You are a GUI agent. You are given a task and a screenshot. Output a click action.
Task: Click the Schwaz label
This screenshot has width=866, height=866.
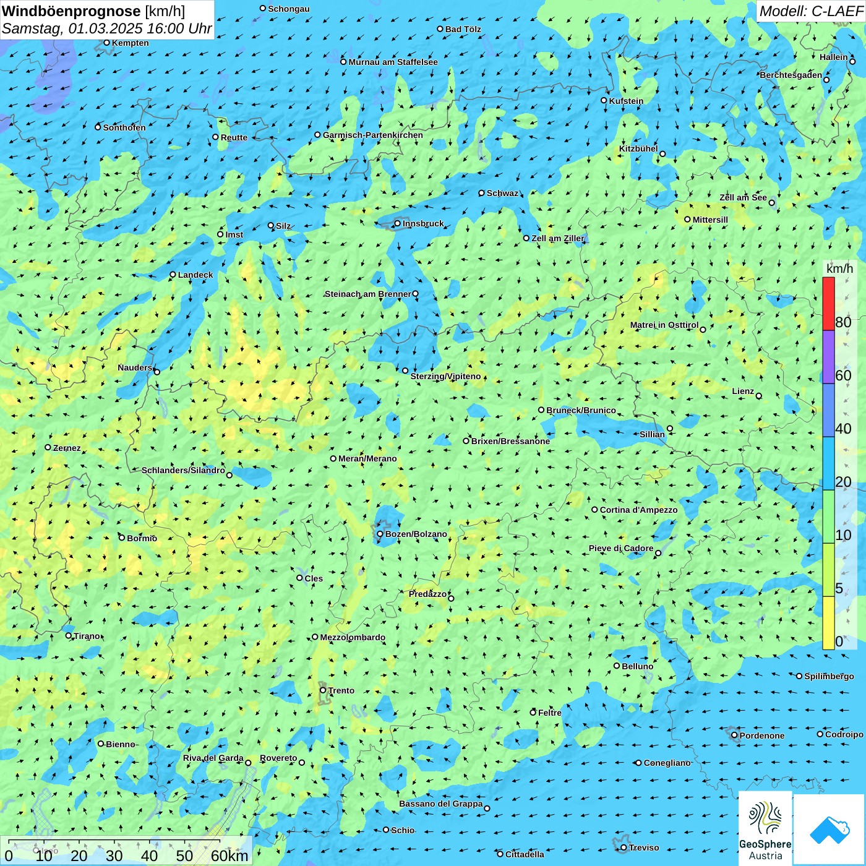(502, 193)
